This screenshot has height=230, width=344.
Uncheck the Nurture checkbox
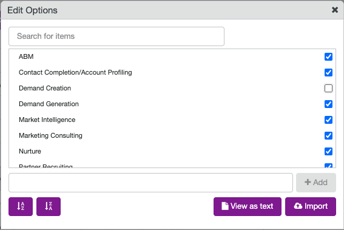328,152
